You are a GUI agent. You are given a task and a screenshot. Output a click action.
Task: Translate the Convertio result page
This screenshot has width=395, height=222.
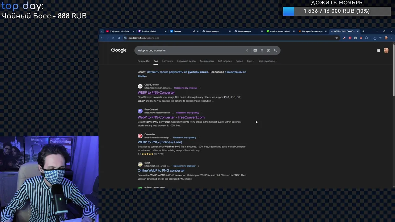[185, 138]
